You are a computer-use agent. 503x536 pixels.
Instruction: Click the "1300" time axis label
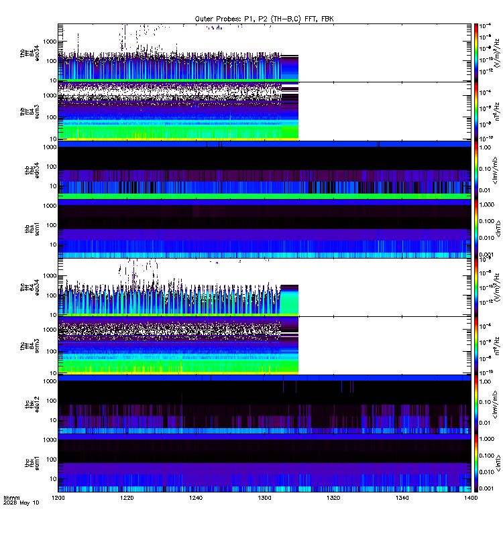tap(264, 498)
